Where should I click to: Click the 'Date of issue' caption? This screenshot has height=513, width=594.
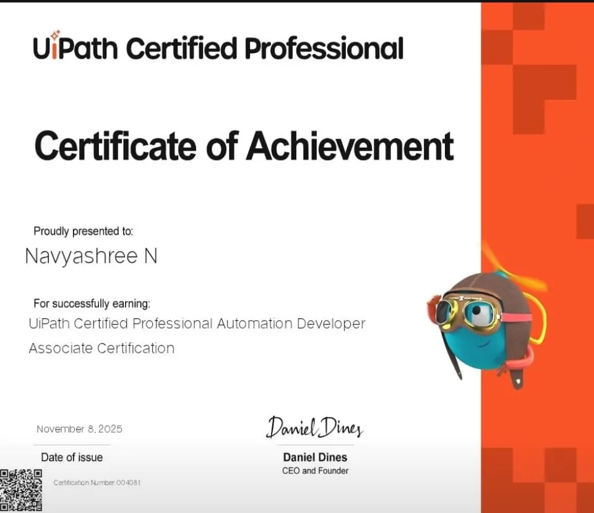pyautogui.click(x=72, y=457)
